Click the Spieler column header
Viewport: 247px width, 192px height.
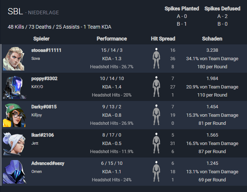pyautogui.click(x=42, y=39)
